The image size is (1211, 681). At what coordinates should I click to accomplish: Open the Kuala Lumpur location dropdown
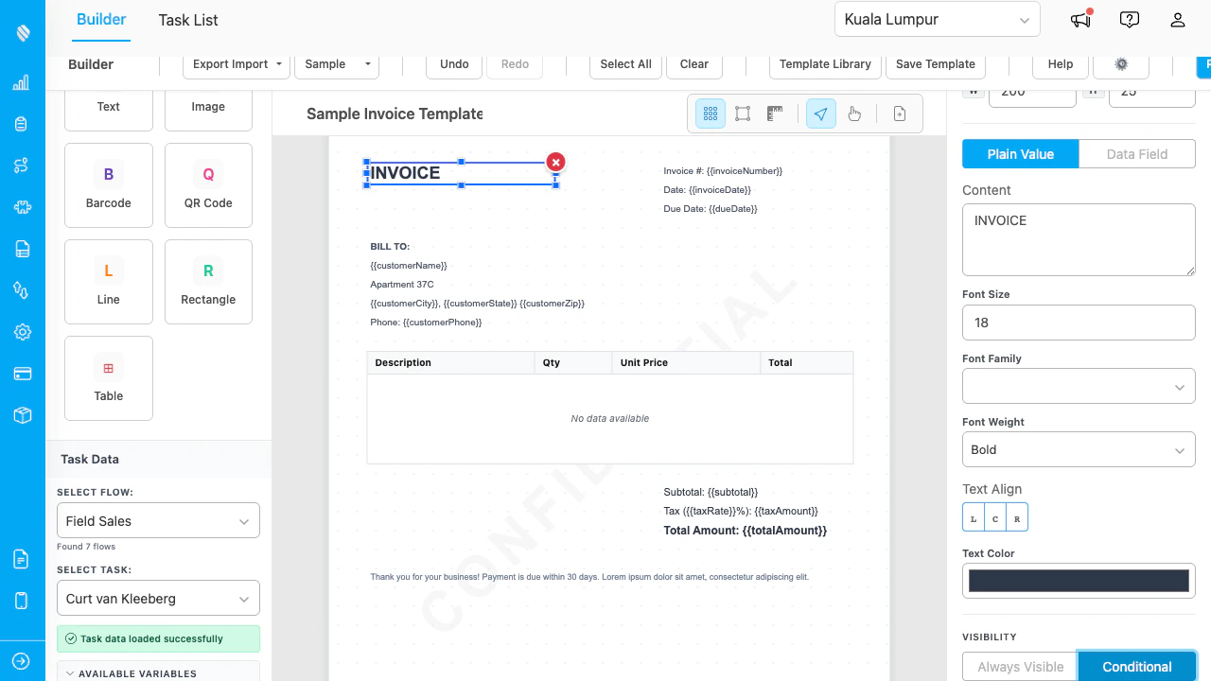tap(937, 19)
